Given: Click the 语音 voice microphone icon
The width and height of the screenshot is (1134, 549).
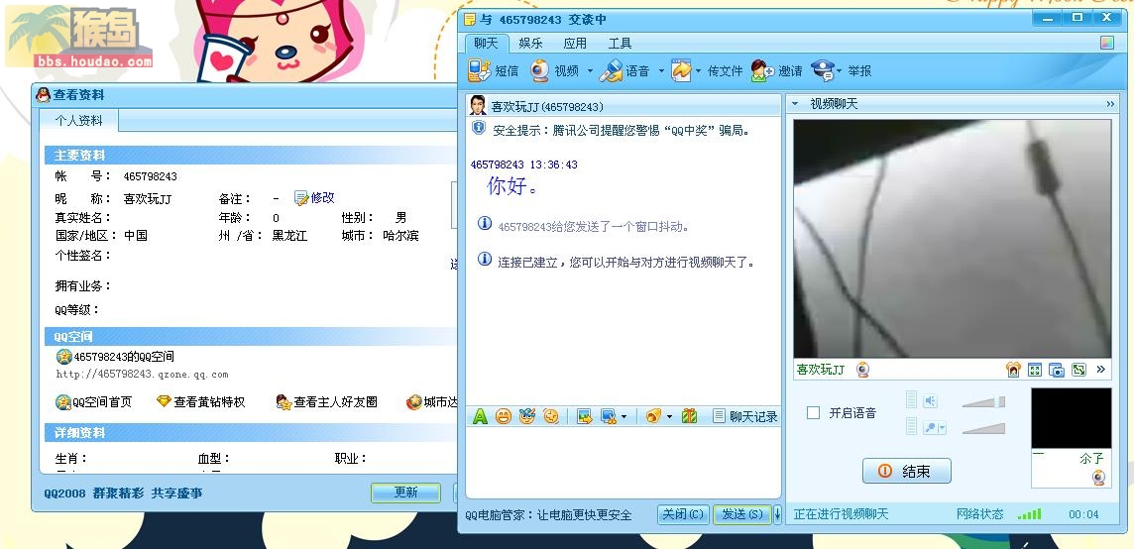Looking at the screenshot, I should (612, 70).
